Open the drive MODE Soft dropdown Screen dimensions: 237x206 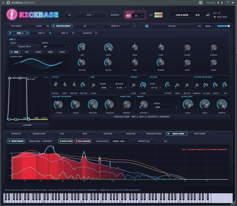coord(166,107)
